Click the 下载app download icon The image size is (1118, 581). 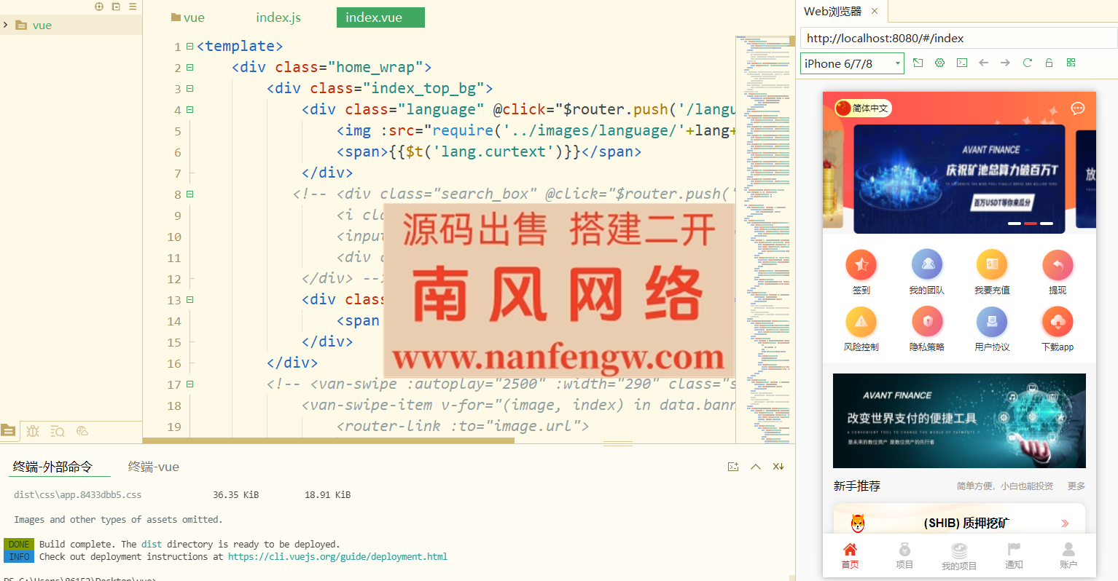click(x=1058, y=321)
